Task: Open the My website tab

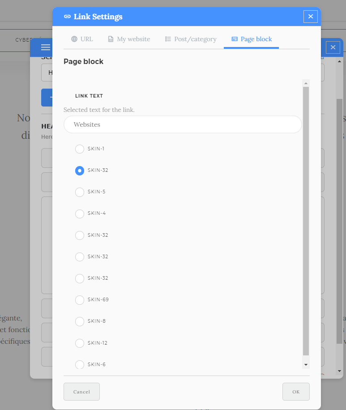Action: [129, 39]
